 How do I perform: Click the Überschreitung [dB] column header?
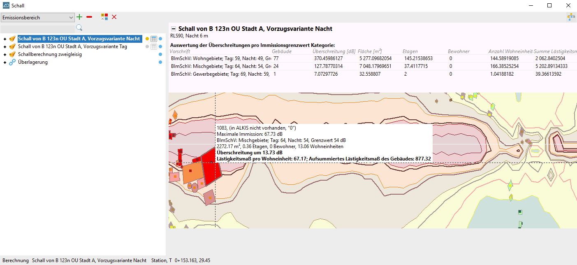[x=334, y=51]
